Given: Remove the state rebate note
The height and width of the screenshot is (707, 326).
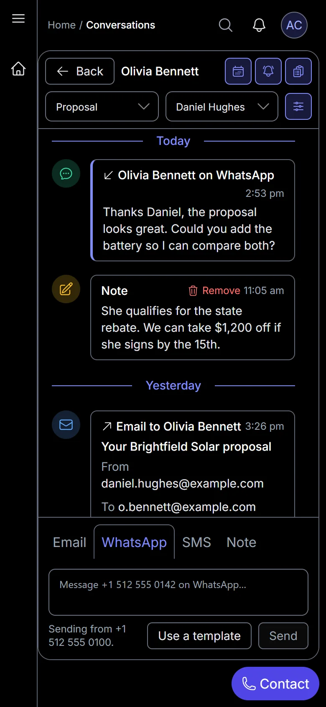Looking at the screenshot, I should (x=214, y=291).
